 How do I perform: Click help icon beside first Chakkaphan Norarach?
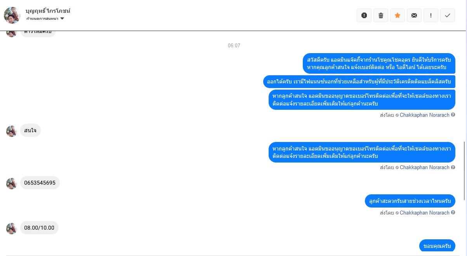click(453, 115)
